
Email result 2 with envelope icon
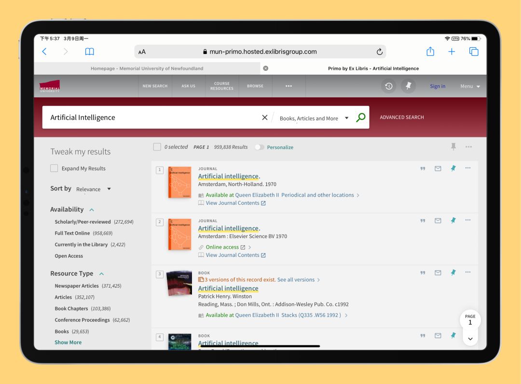click(438, 221)
